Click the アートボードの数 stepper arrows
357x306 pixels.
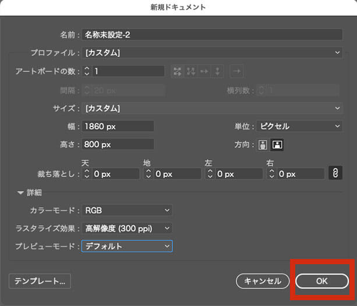click(x=87, y=71)
